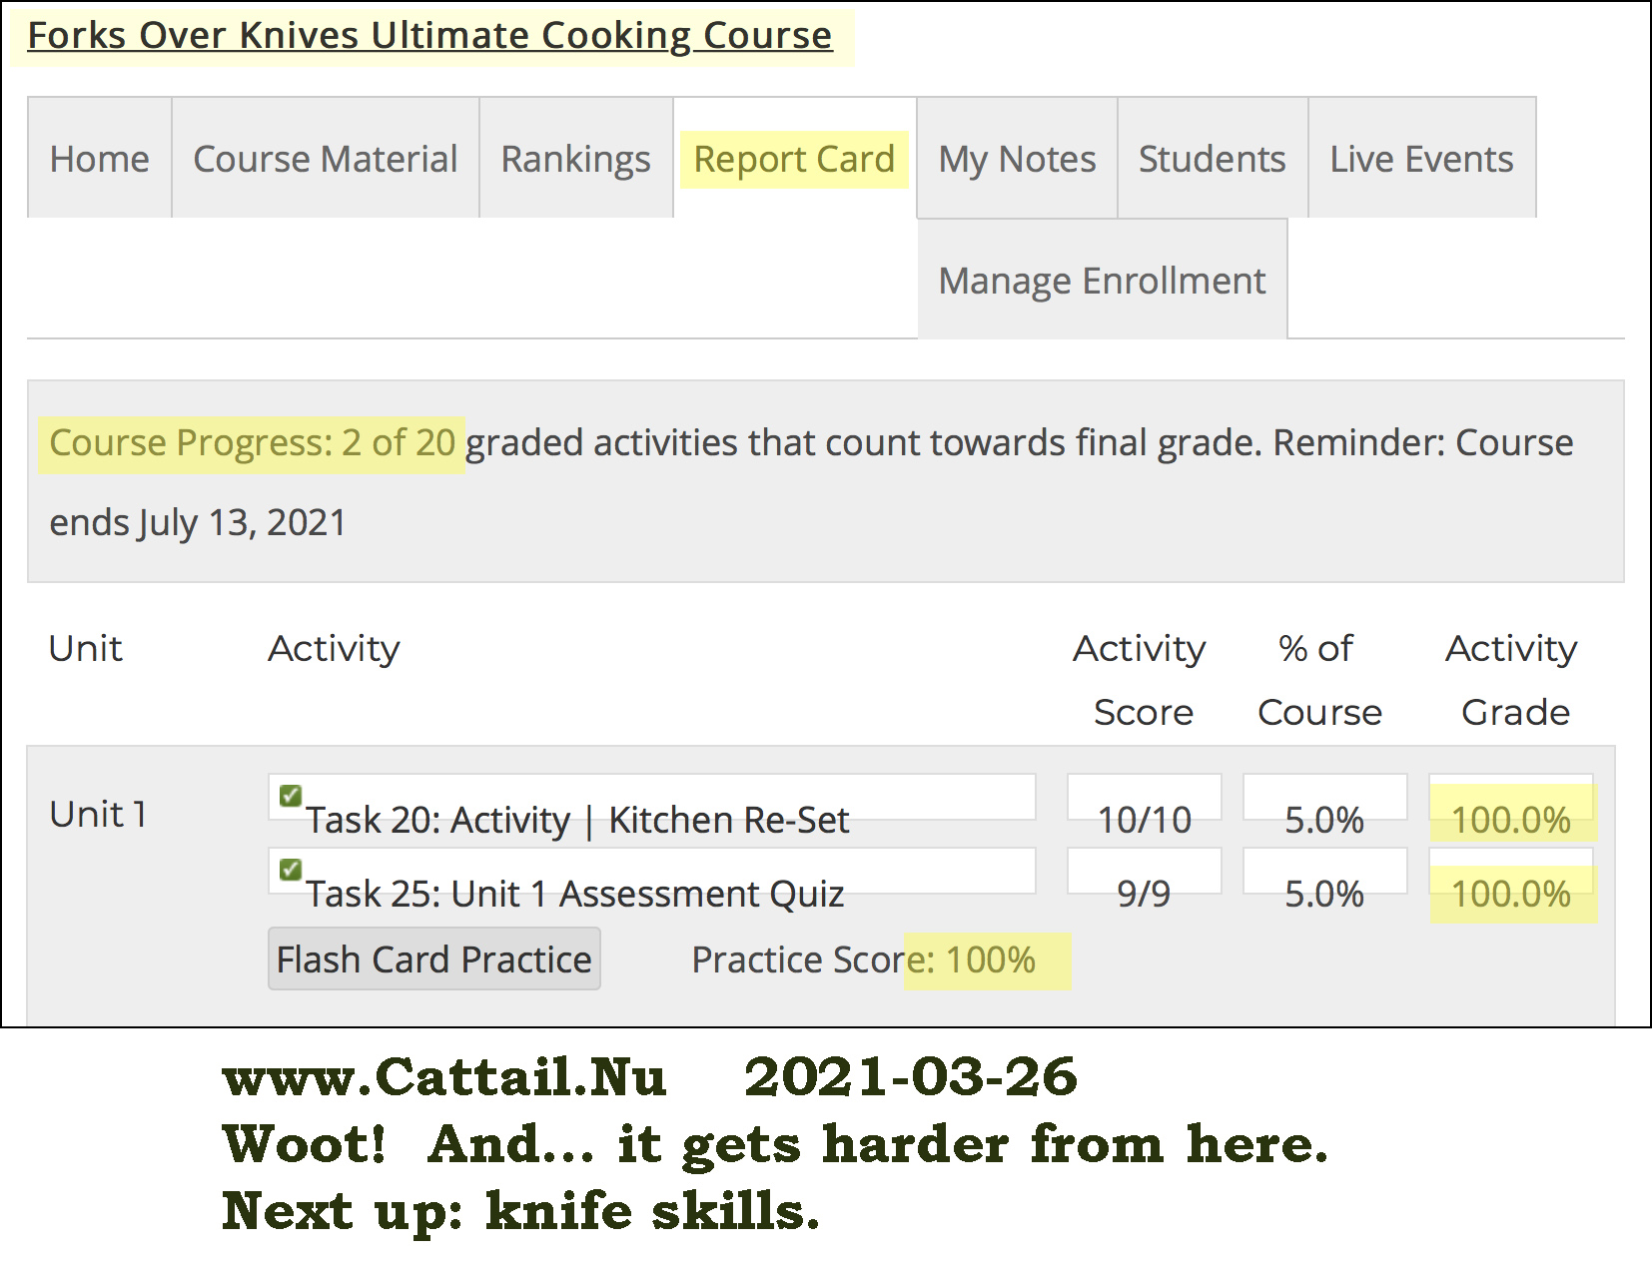1652x1272 pixels.
Task: Click Task 20's 100.0% activity grade
Action: (1511, 820)
